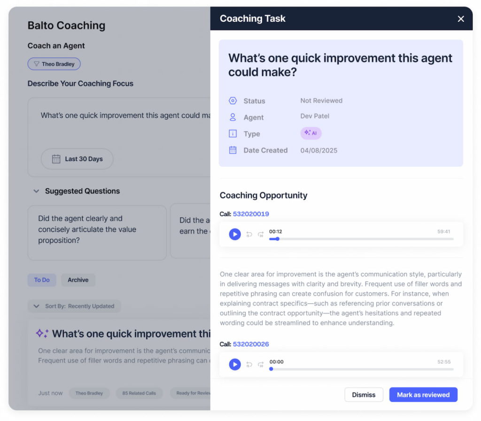Play the recording for call 532020026

235,364
